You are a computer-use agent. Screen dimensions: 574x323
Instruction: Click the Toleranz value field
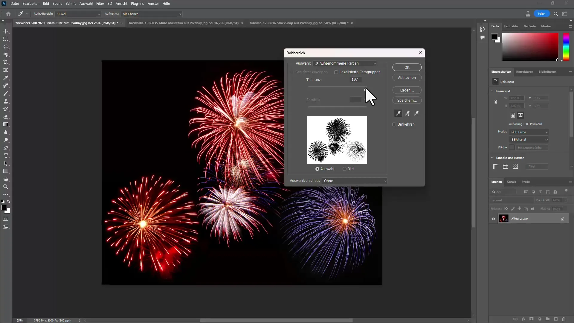[355, 80]
